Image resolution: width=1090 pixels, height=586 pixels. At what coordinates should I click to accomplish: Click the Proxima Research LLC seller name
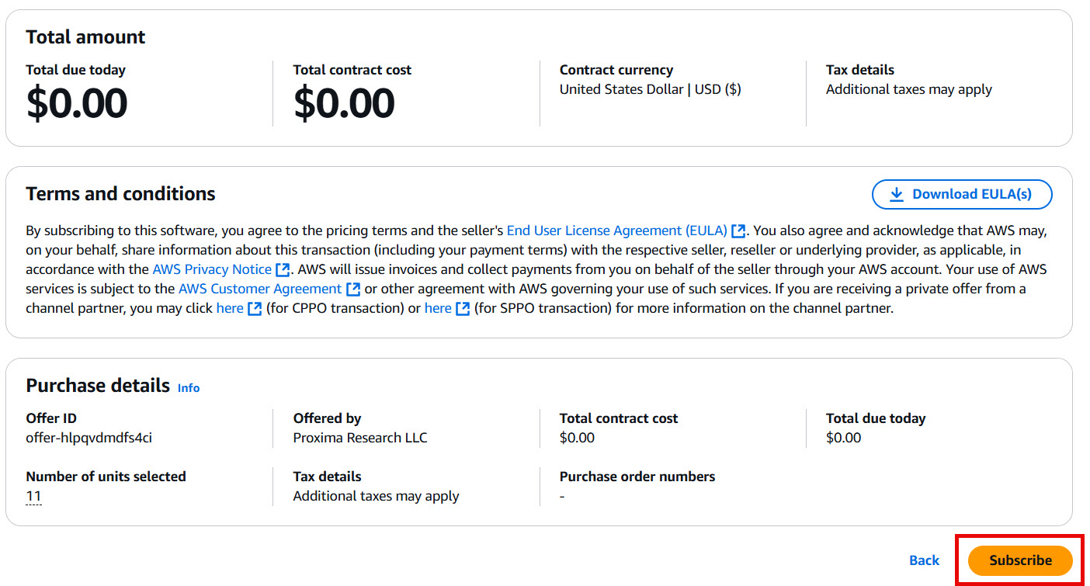pos(360,438)
